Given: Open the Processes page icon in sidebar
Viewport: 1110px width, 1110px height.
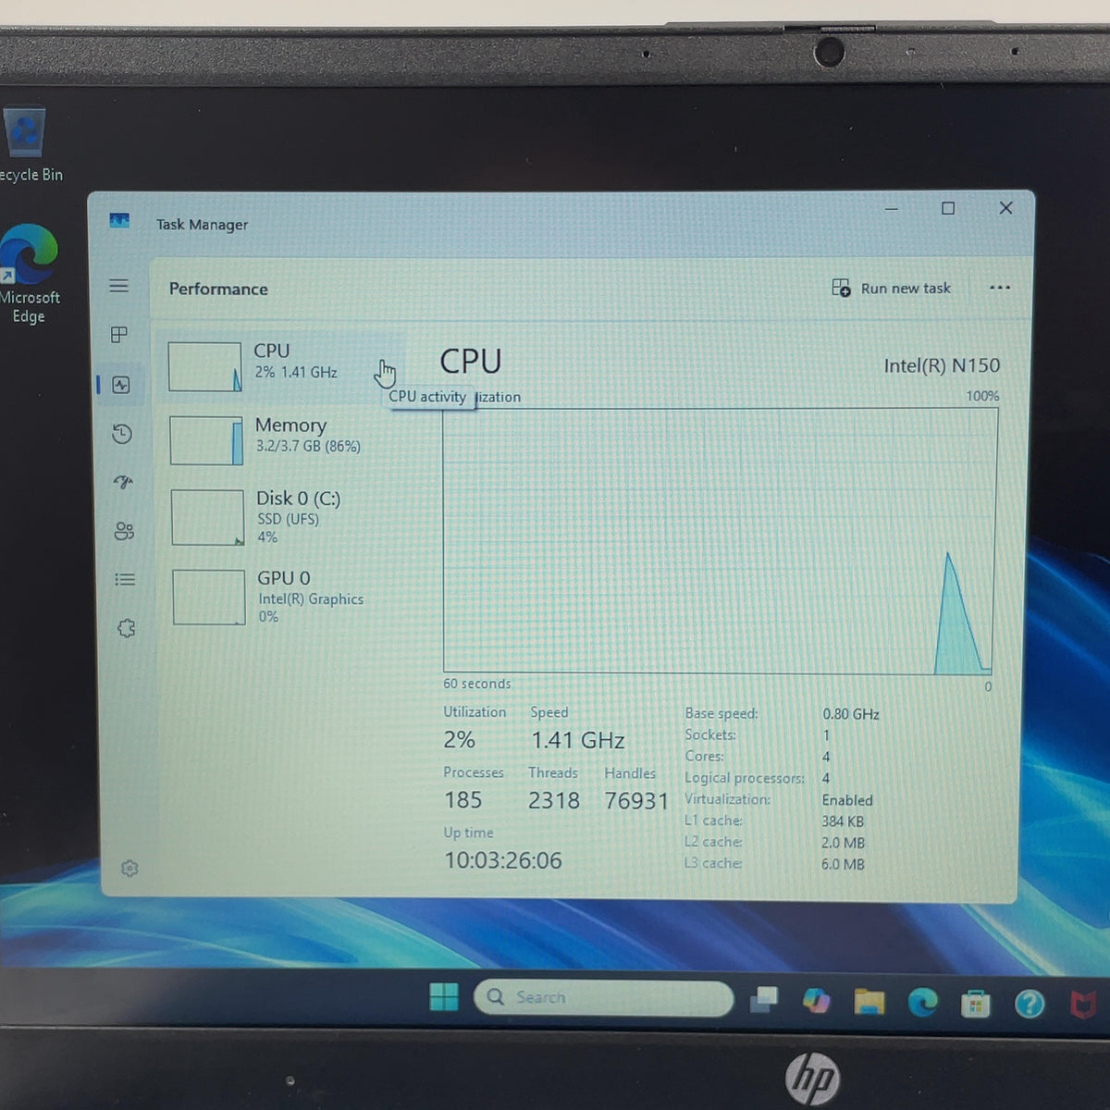Looking at the screenshot, I should [x=119, y=335].
